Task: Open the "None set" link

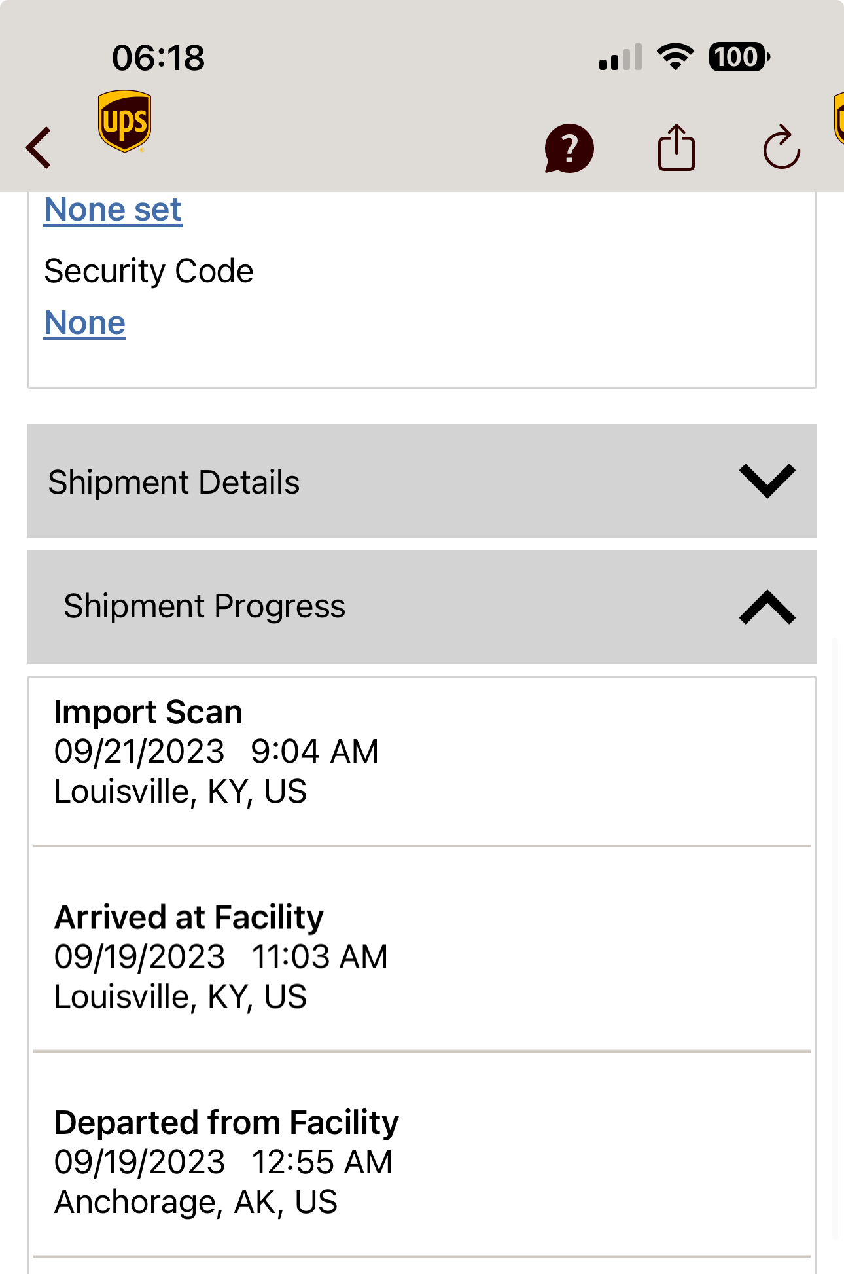Action: tap(113, 210)
